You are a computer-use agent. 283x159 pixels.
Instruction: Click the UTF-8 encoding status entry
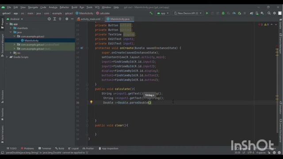(251, 153)
